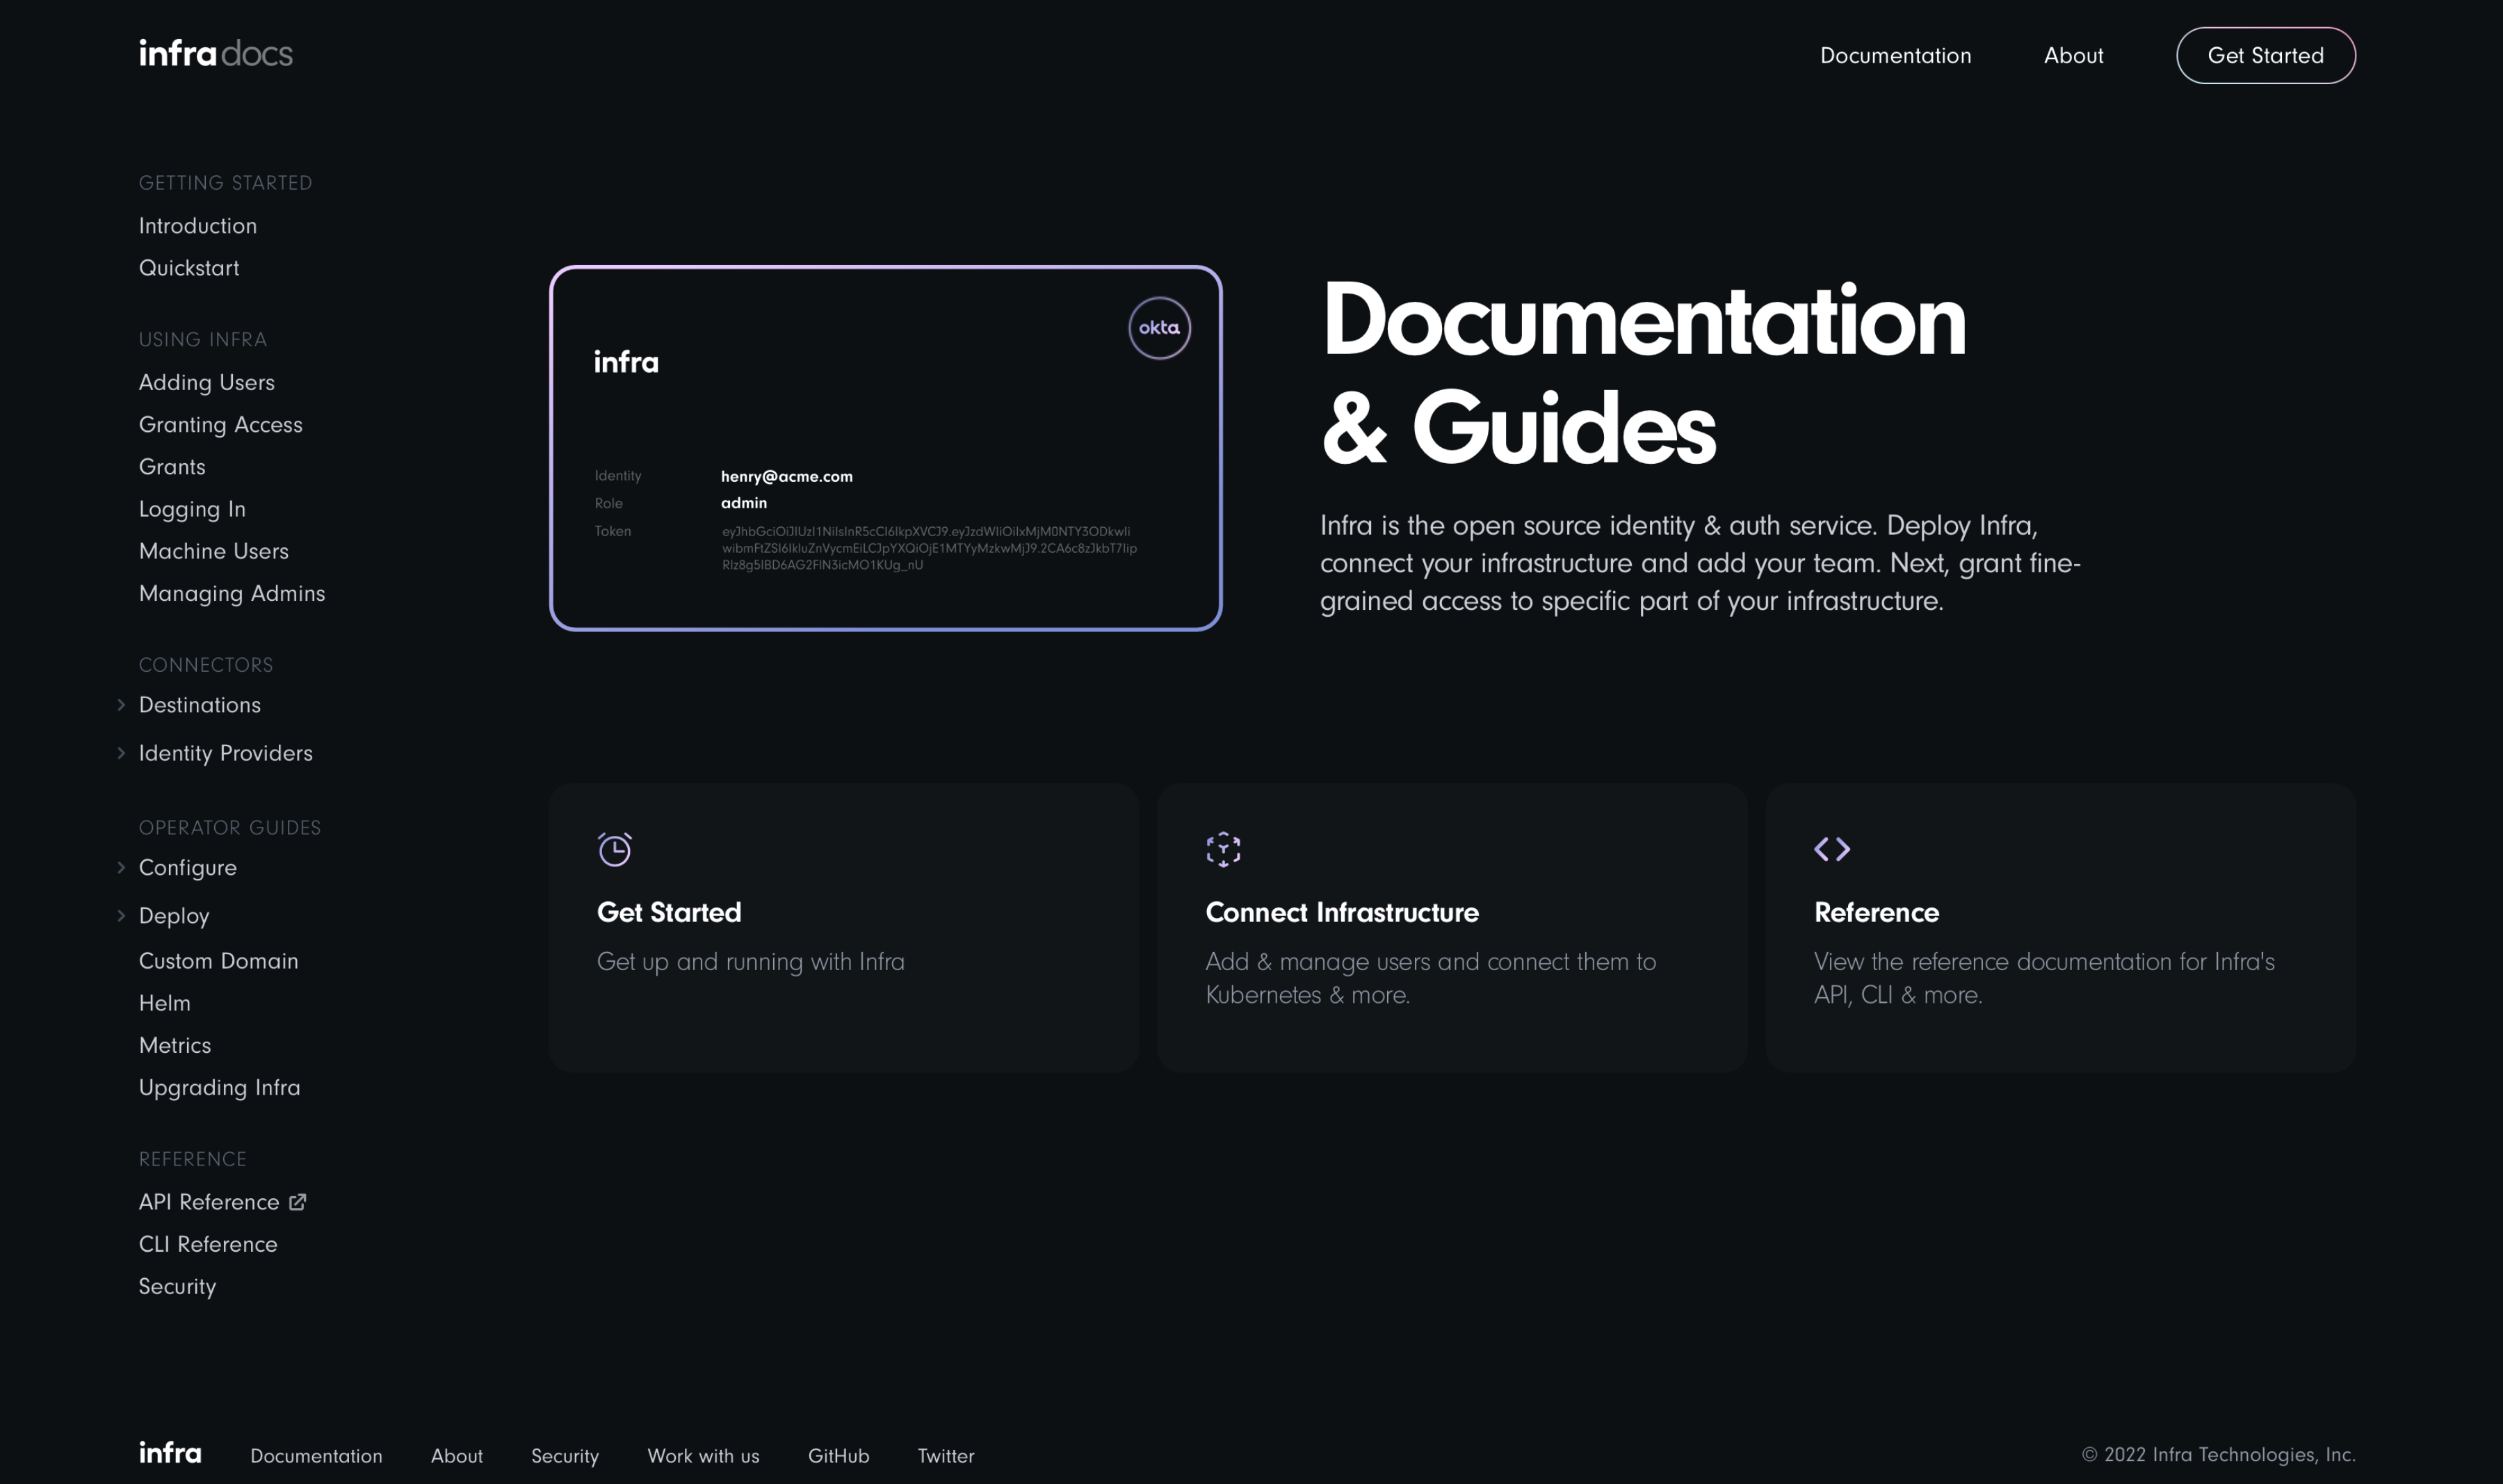Open About in the top navigation
Screen dimensions: 2503x1484
[x=2073, y=56]
